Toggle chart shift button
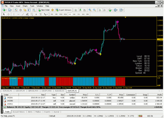This screenshot has width=164, height=118. [x=104, y=10]
